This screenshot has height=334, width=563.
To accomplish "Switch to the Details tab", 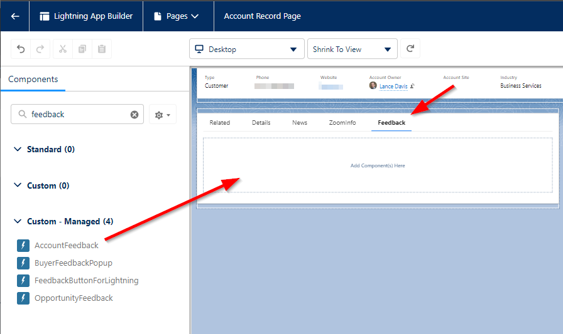I will 261,122.
